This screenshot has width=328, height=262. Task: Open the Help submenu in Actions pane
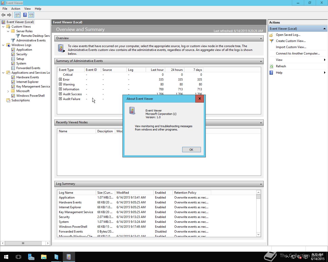tap(298, 73)
